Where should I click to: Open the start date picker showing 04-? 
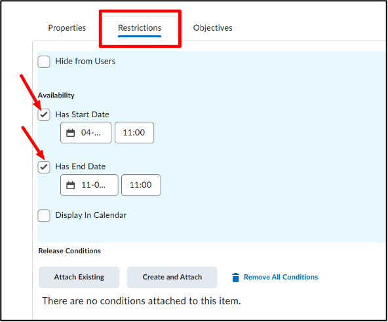pyautogui.click(x=86, y=133)
